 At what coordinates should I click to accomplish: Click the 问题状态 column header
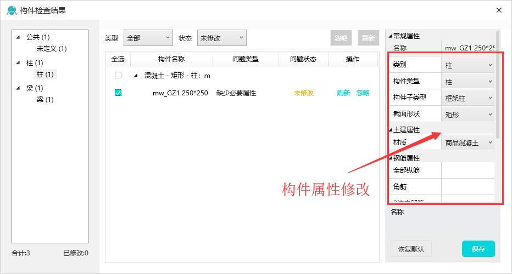pos(303,59)
